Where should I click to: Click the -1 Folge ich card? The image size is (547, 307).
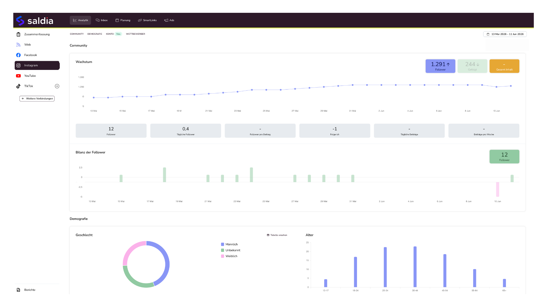coord(335,131)
